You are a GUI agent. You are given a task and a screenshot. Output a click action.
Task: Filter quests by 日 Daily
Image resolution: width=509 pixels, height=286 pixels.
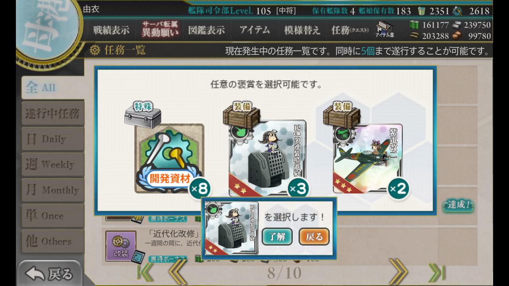tap(53, 139)
